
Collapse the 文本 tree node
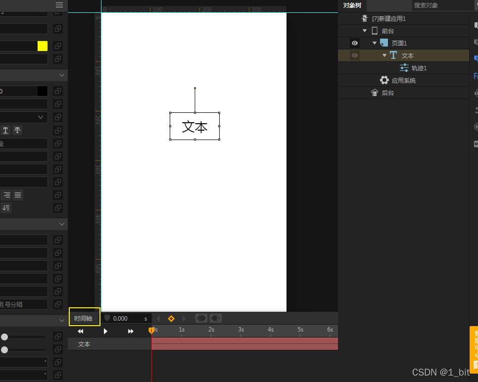[x=384, y=55]
